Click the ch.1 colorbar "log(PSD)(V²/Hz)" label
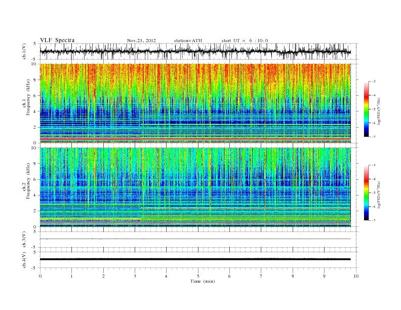 pos(379,111)
